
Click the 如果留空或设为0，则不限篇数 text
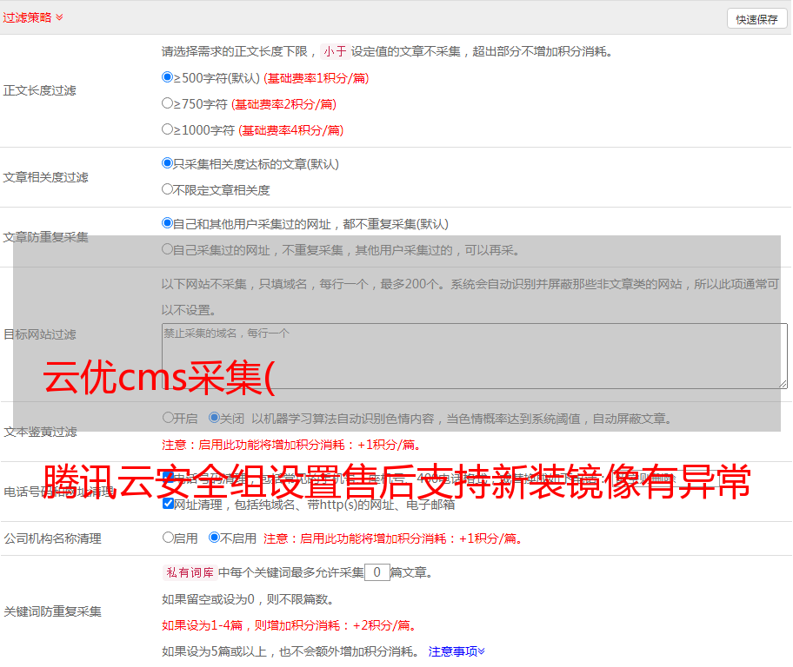coord(248,599)
